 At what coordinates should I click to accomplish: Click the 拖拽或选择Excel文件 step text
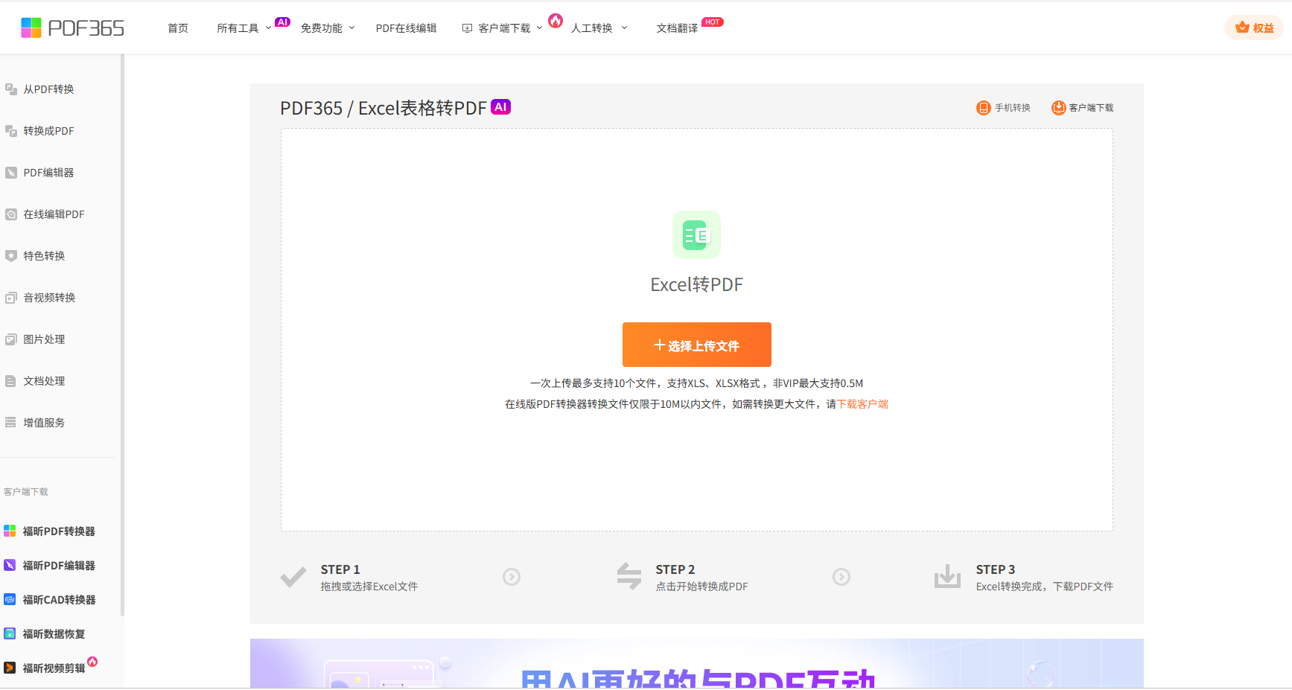click(369, 587)
